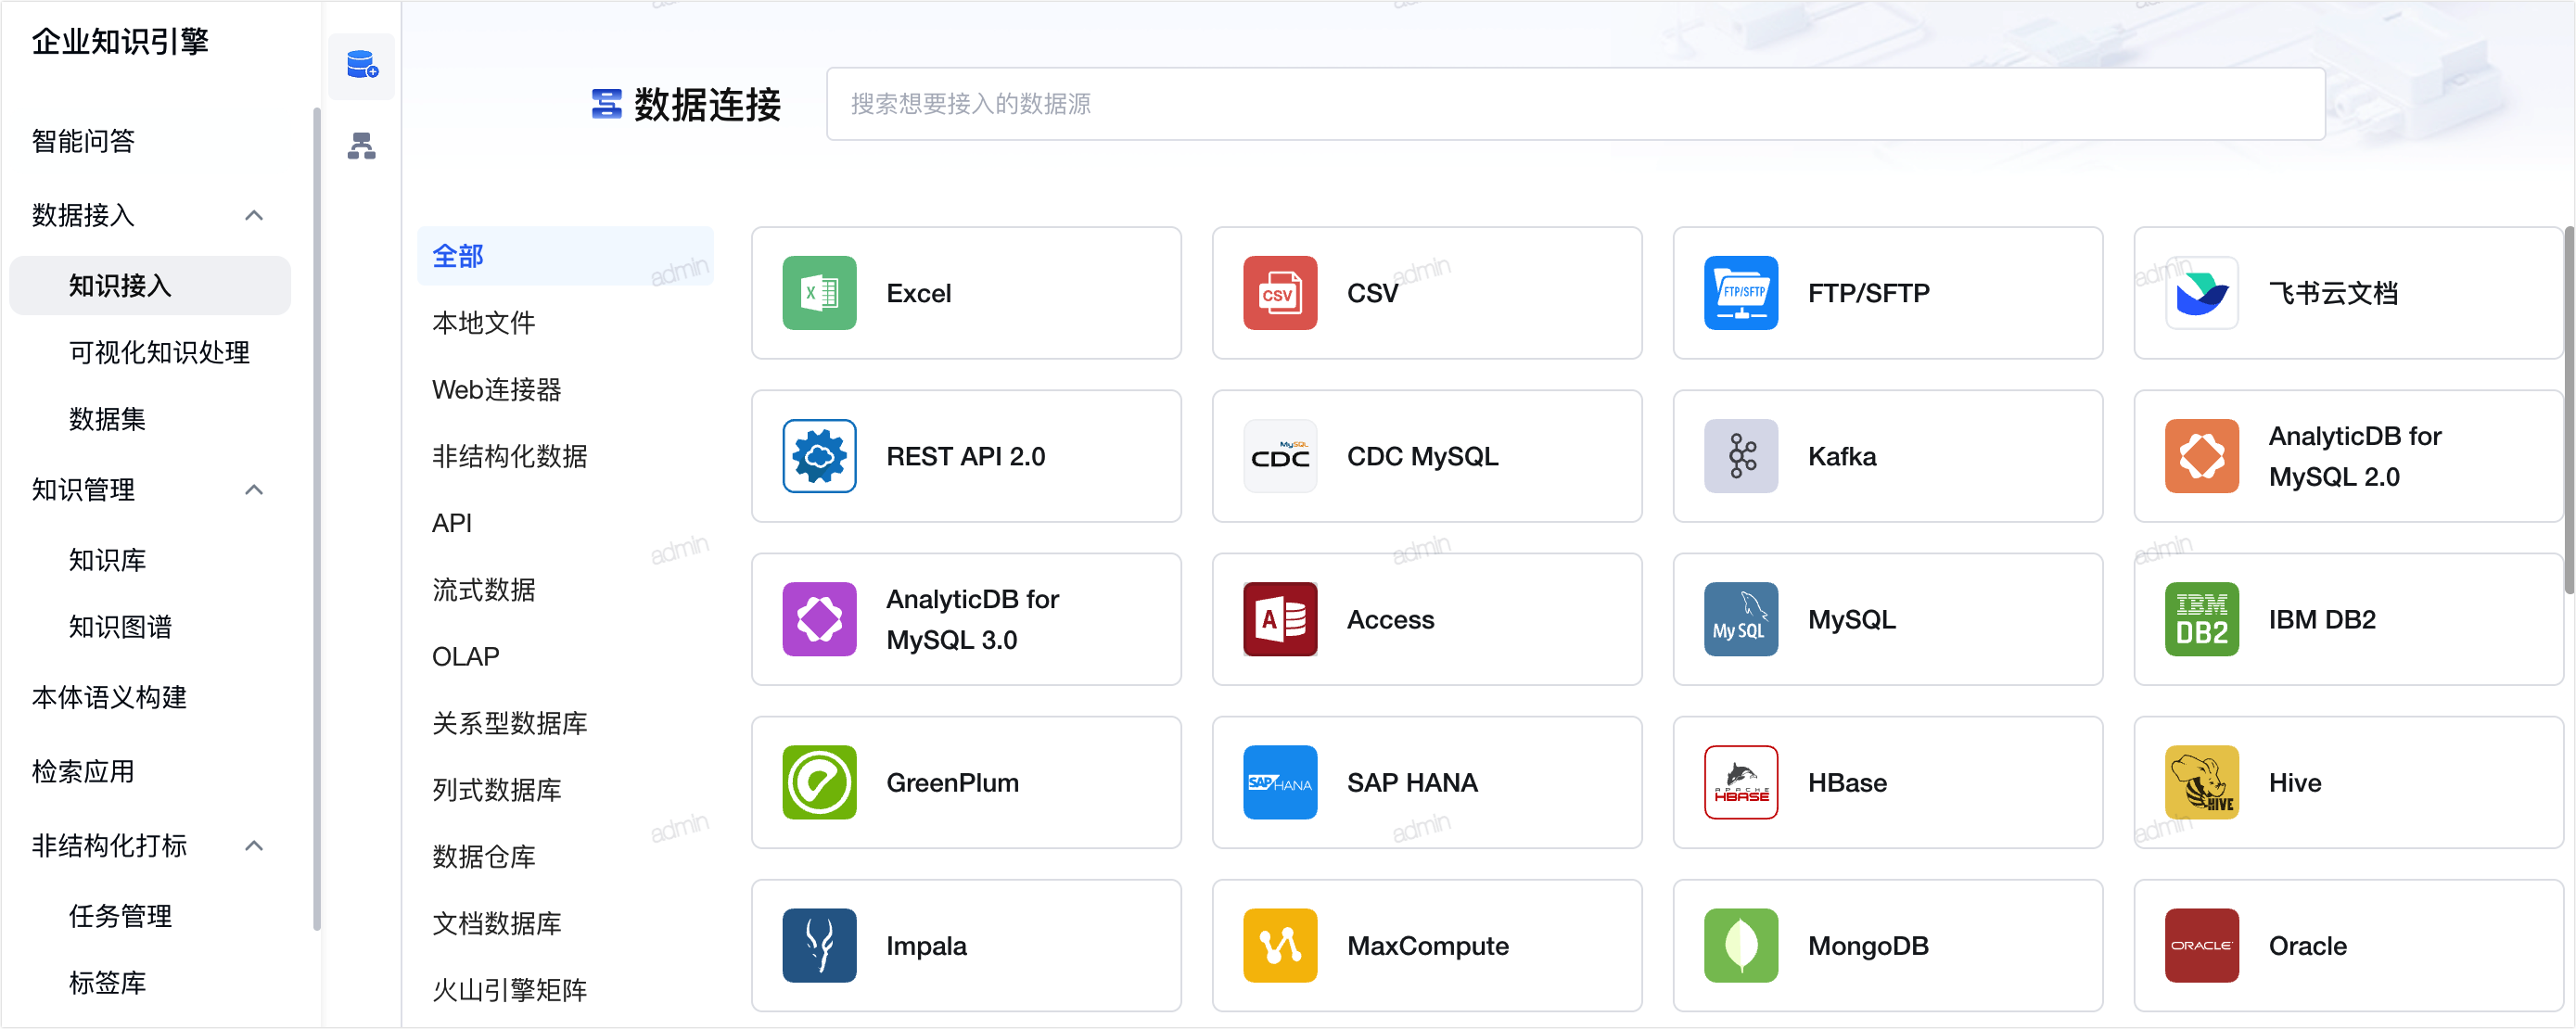
Task: Click the orange AnalyticDB for MySQL 2.0 icon
Action: [2202, 456]
